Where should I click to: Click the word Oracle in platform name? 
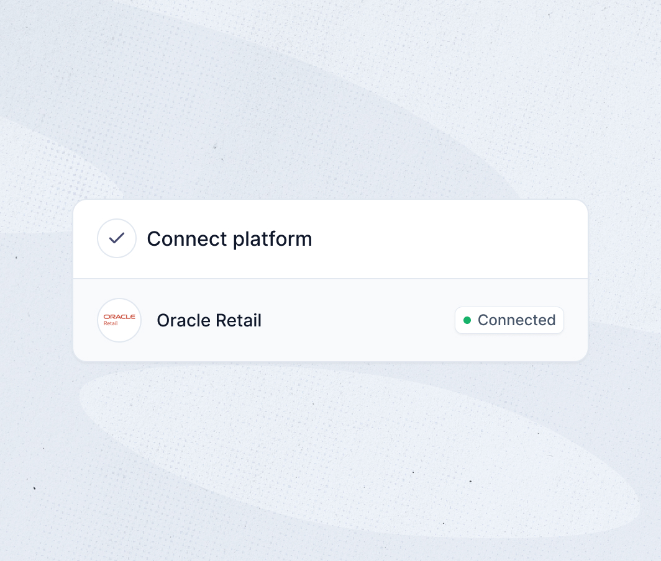(184, 320)
